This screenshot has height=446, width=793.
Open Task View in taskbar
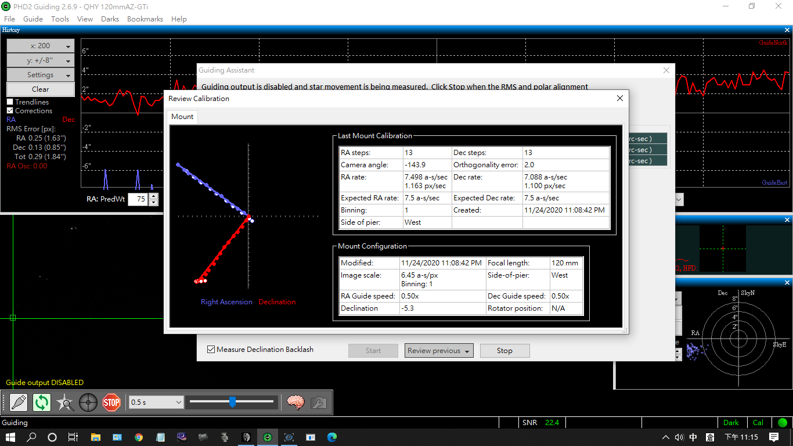tap(73, 437)
